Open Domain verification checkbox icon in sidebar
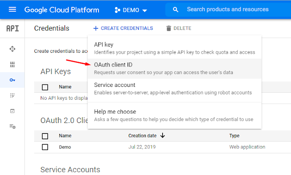291x175 pixels. click(12, 111)
